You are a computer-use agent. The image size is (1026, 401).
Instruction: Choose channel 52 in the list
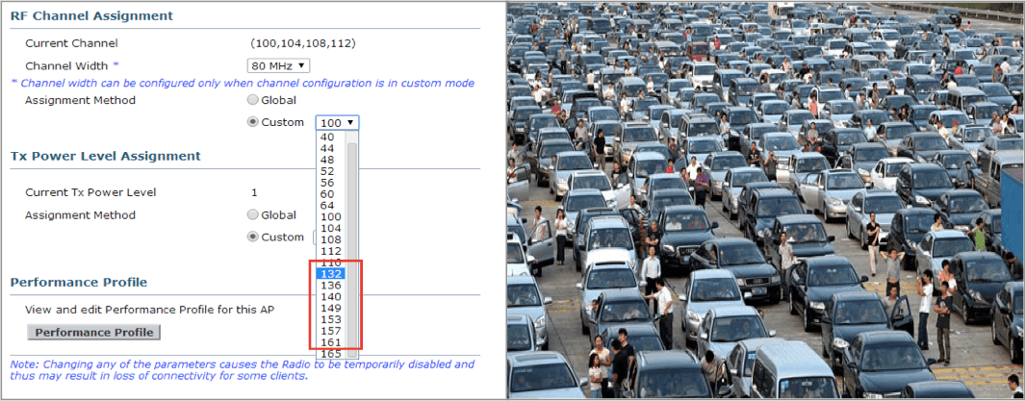(x=331, y=171)
